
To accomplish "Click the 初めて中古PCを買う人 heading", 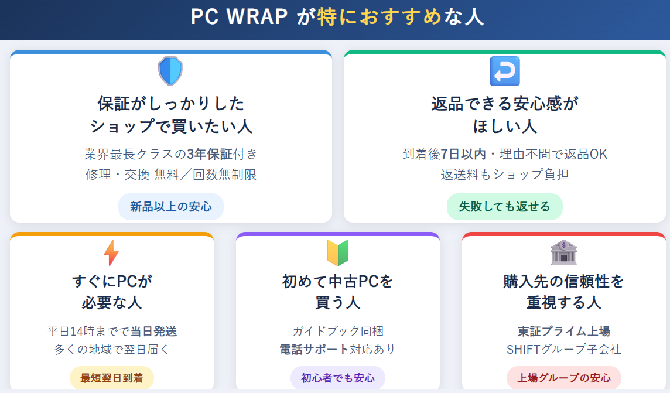I will [338, 292].
